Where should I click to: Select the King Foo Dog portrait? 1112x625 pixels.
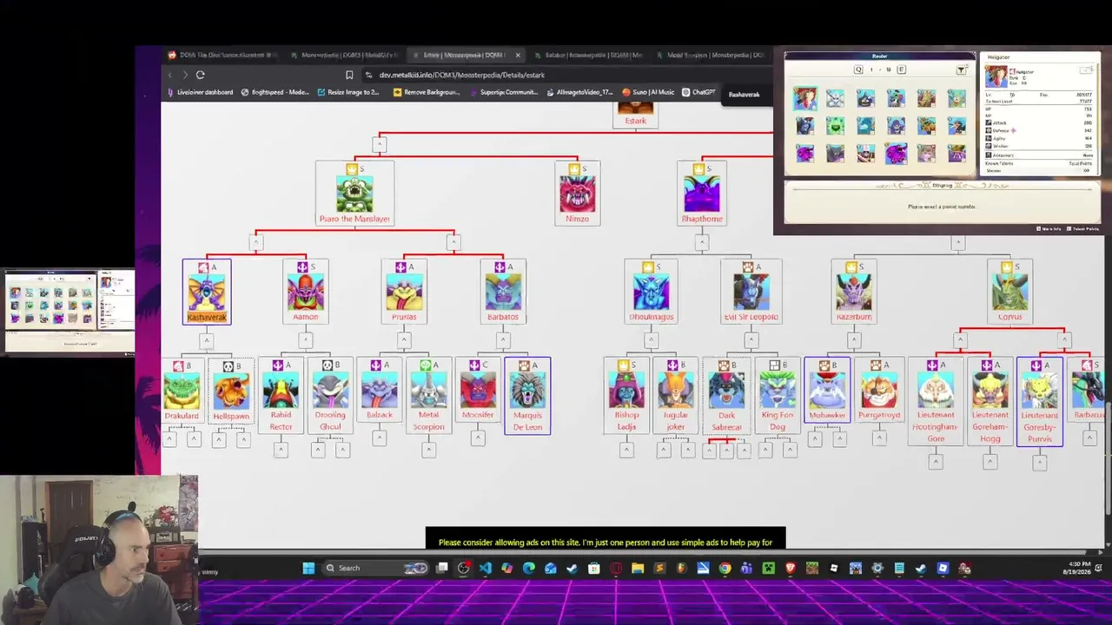coord(777,391)
